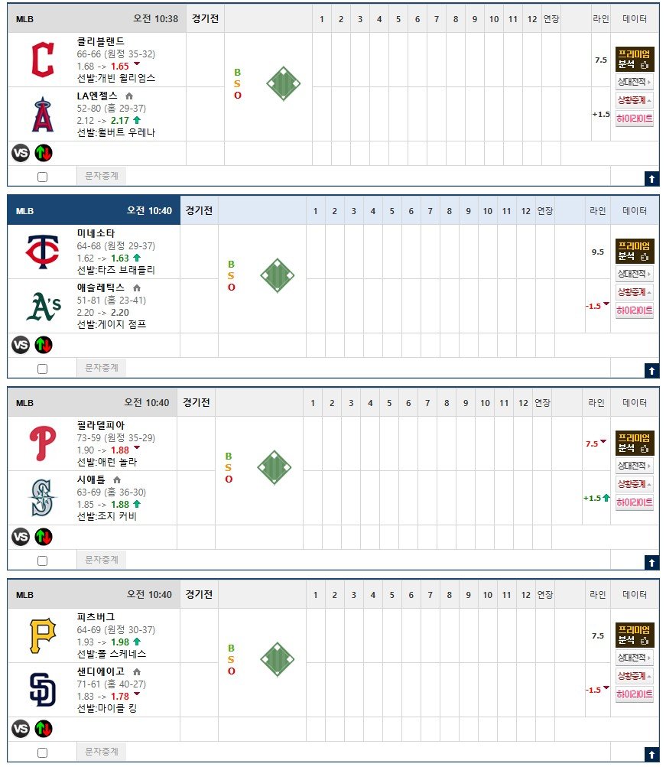The width and height of the screenshot is (666, 767).
Task: Tick the checkbox under Philadelphia vs Seattle game
Action: click(43, 561)
